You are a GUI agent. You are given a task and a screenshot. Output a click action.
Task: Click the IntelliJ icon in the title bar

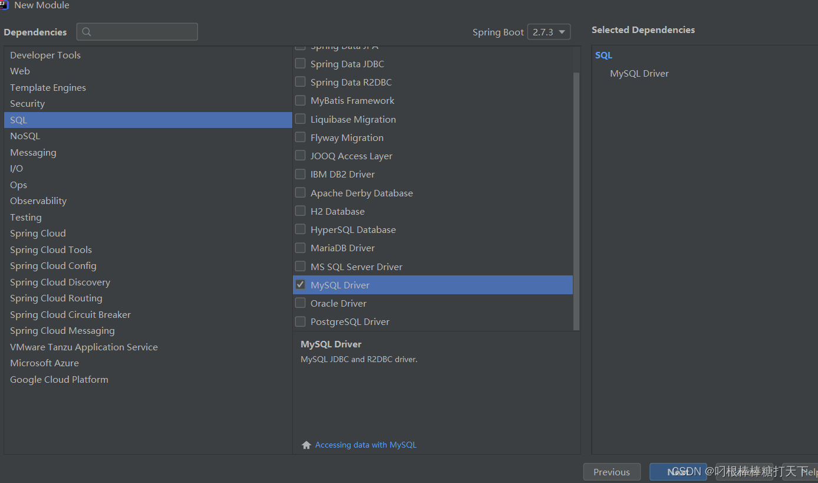[x=5, y=5]
